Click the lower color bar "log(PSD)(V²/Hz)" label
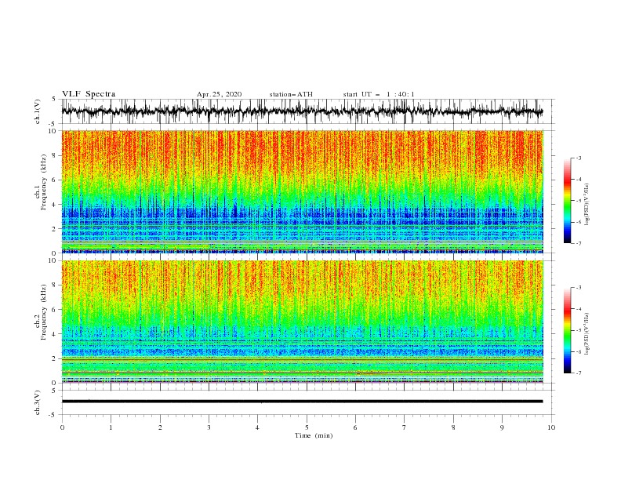Screen dimensions: 621x480 pyautogui.click(x=587, y=334)
